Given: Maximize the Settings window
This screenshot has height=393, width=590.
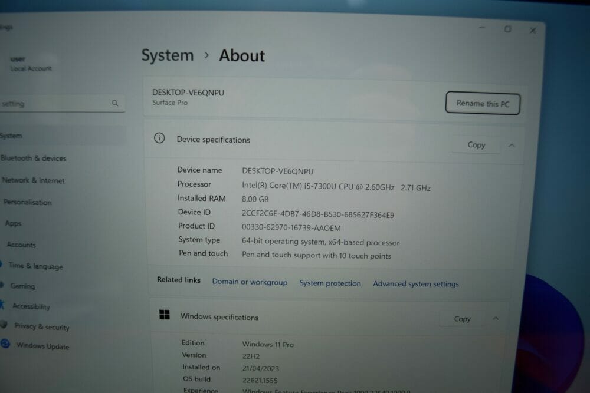Looking at the screenshot, I should pyautogui.click(x=507, y=29).
